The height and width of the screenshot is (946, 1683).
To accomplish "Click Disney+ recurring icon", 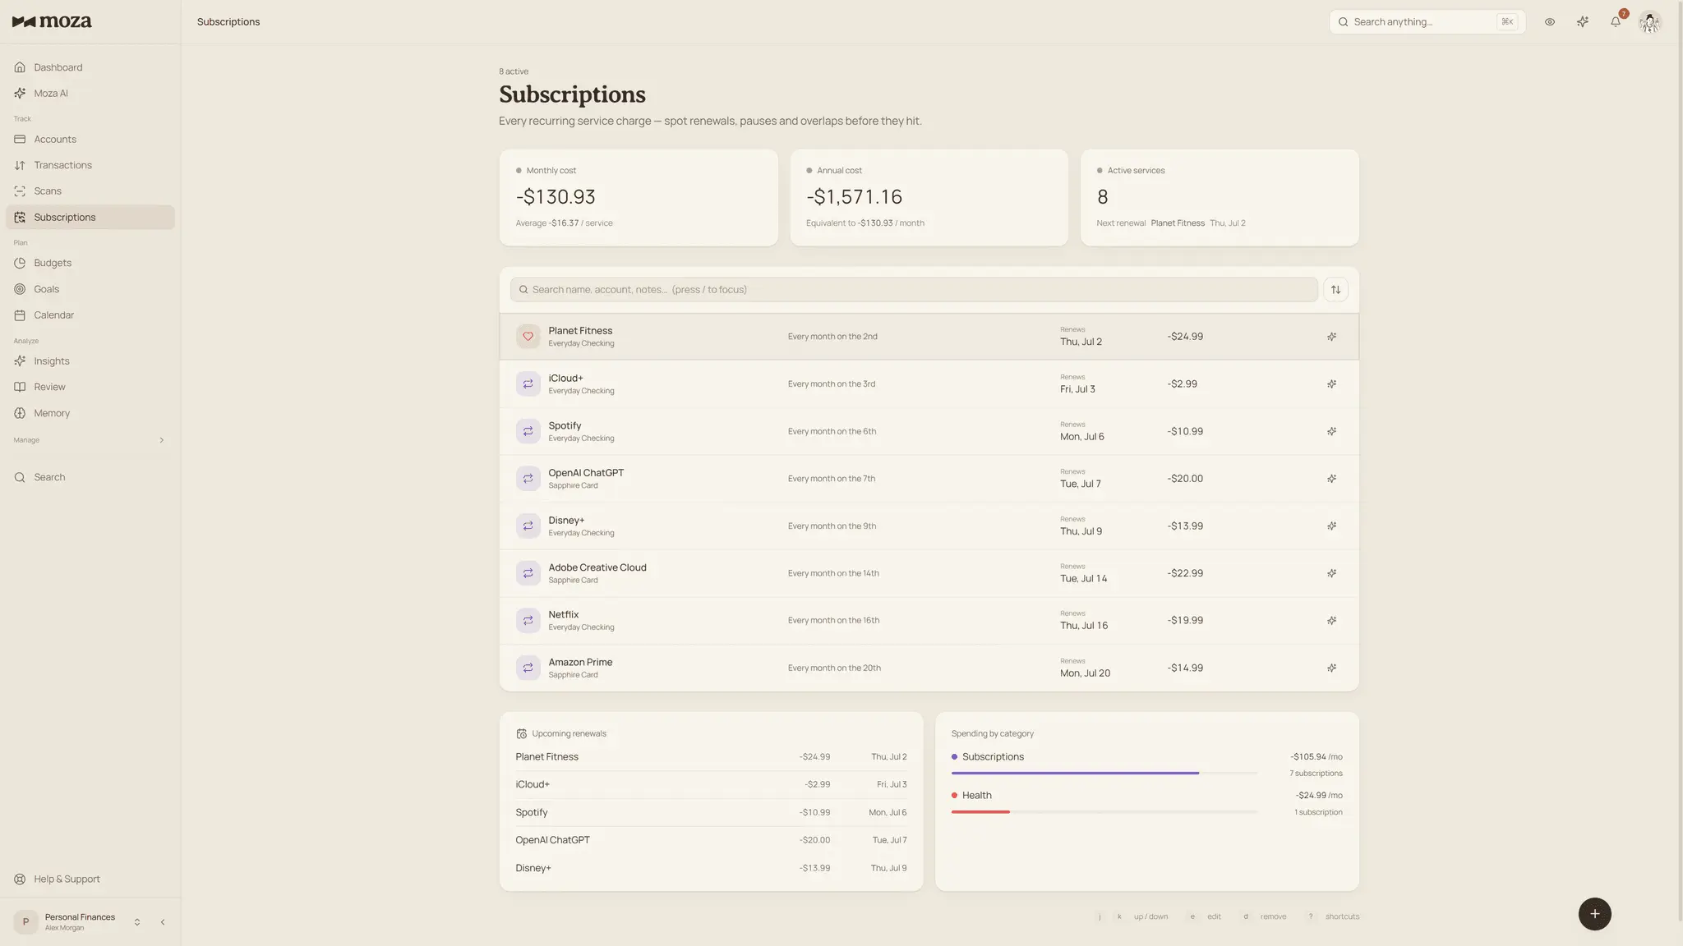I will point(528,526).
